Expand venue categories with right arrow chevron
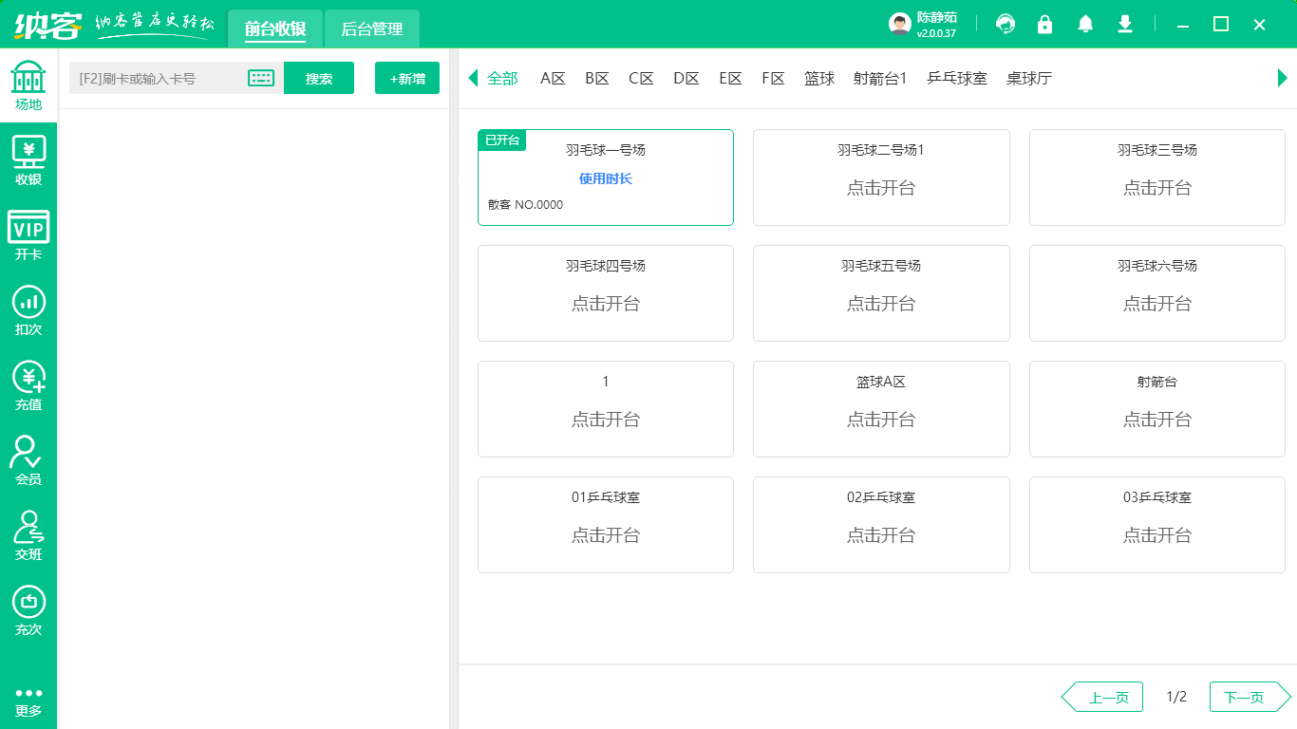1297x729 pixels. tap(1283, 78)
